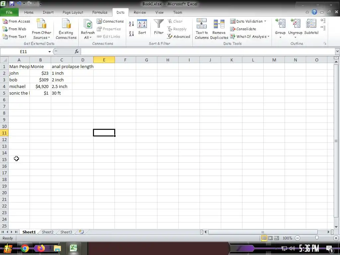Go to first sheet navigation arrow
The image size is (340, 255).
tap(3, 232)
